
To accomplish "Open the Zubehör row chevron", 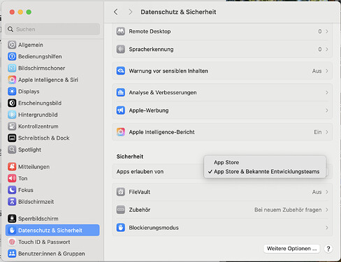I will tap(327, 210).
